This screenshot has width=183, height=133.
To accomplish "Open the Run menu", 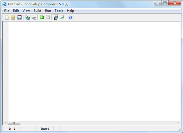I will [48, 11].
